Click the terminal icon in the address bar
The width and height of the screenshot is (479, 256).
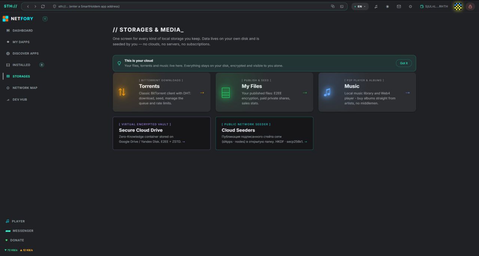342,6
